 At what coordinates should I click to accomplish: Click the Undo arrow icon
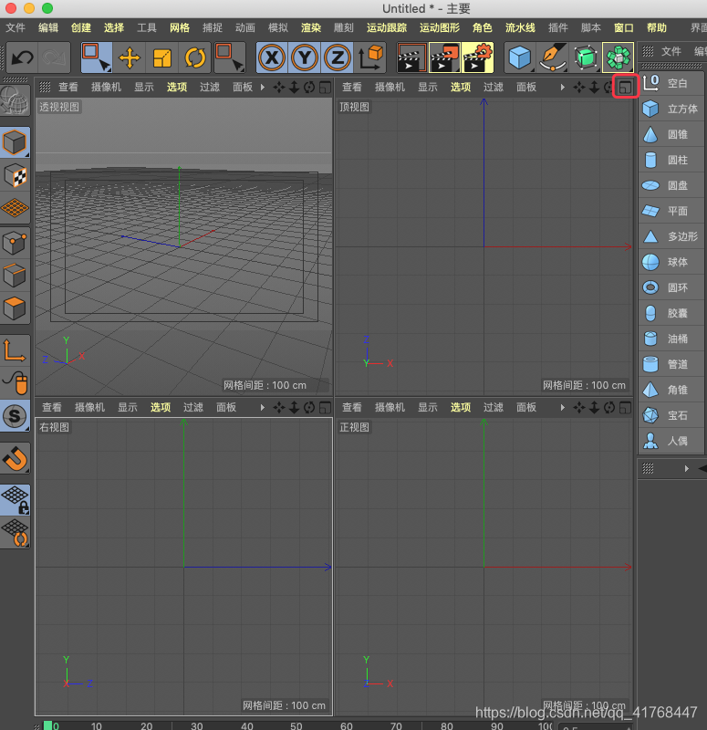pyautogui.click(x=22, y=57)
